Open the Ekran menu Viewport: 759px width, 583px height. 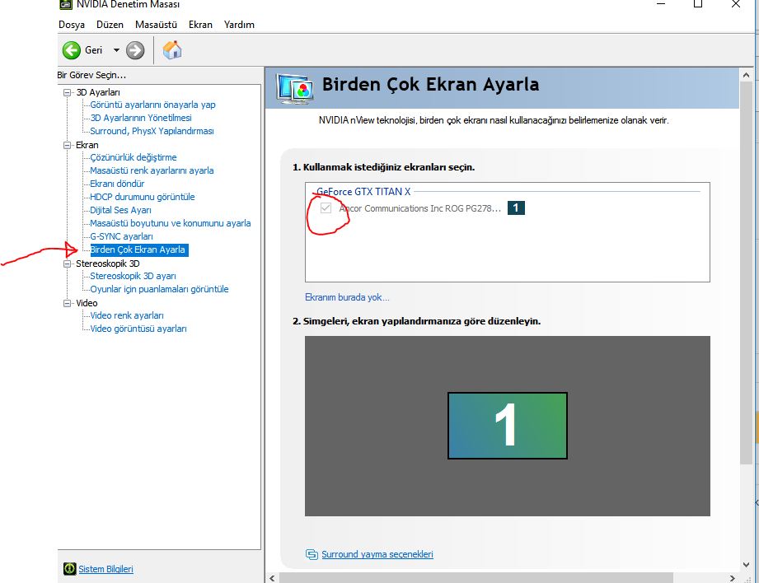click(x=200, y=25)
